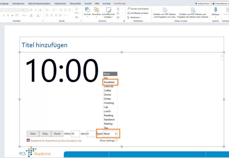
Task: Select Finishing in the type list
Action: [x=110, y=103]
